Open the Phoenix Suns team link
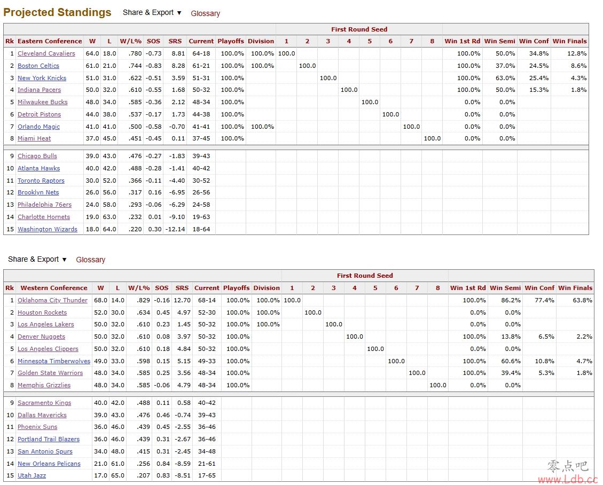Image resolution: width=603 pixels, height=485 pixels. (x=37, y=427)
